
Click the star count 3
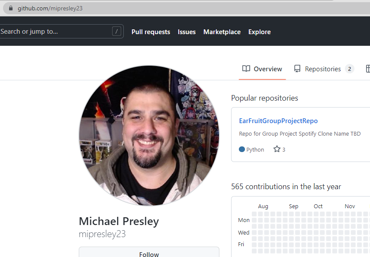pyautogui.click(x=283, y=150)
